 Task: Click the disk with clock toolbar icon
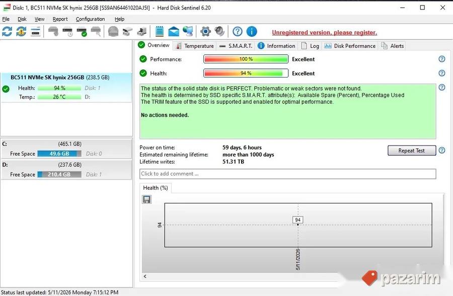point(67,31)
